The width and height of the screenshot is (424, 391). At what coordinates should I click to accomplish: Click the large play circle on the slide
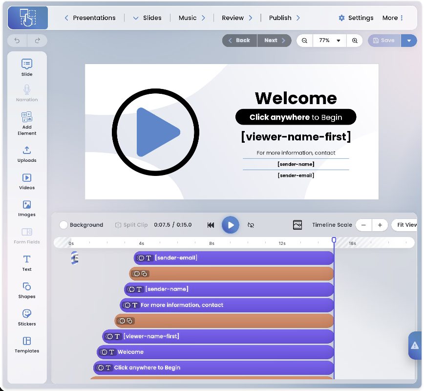point(155,132)
